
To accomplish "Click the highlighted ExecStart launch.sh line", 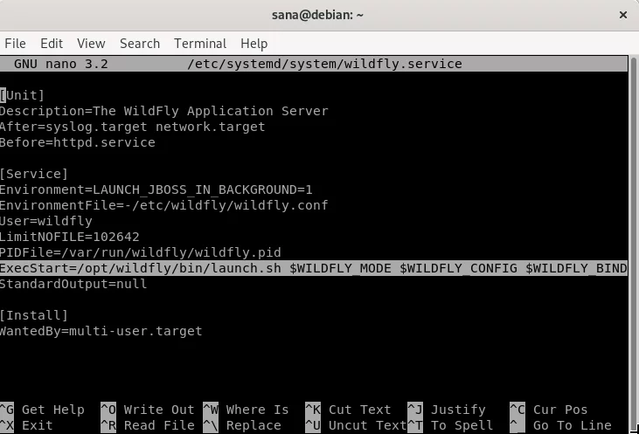I will pyautogui.click(x=314, y=268).
